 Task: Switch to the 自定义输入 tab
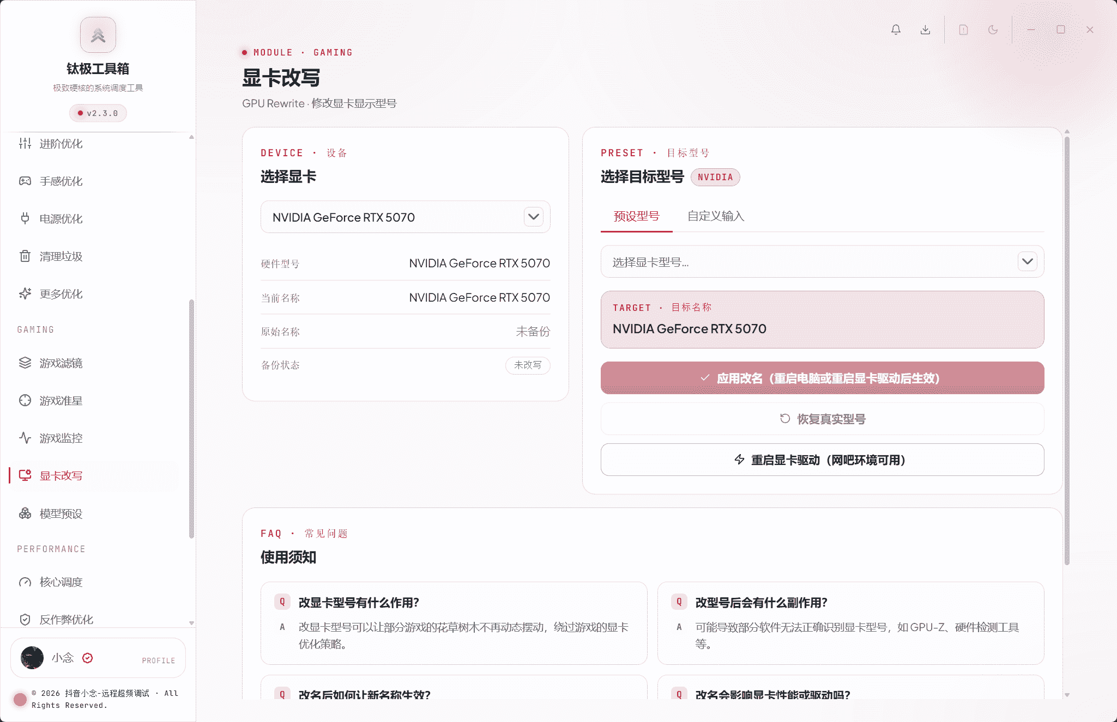[x=716, y=217]
